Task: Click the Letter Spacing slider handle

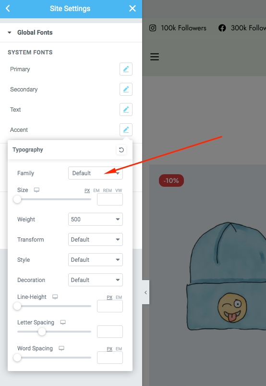Action: click(42, 332)
